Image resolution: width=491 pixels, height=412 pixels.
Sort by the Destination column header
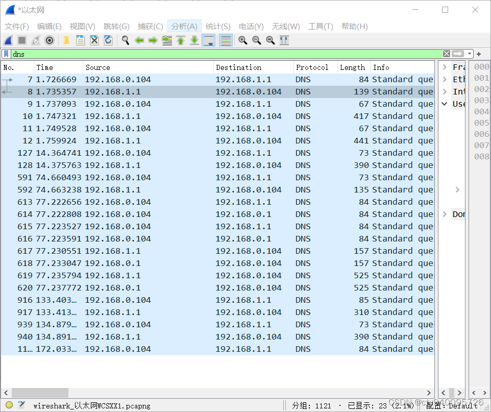click(x=254, y=67)
